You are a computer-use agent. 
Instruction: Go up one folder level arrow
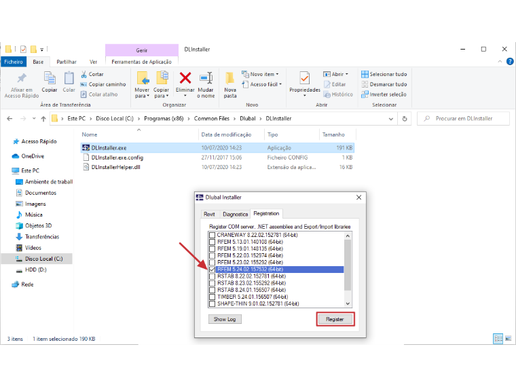[43, 119]
